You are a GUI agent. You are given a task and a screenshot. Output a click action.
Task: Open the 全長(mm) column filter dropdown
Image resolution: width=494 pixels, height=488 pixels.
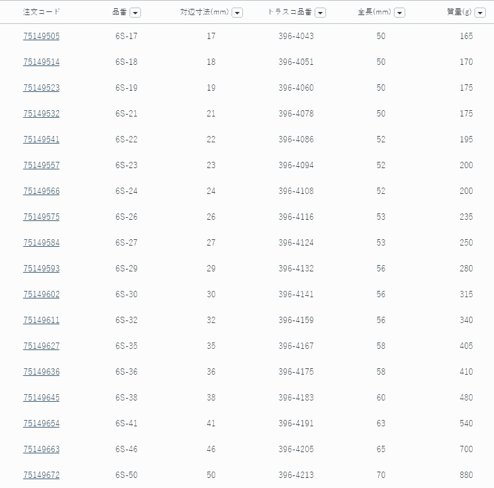(400, 13)
